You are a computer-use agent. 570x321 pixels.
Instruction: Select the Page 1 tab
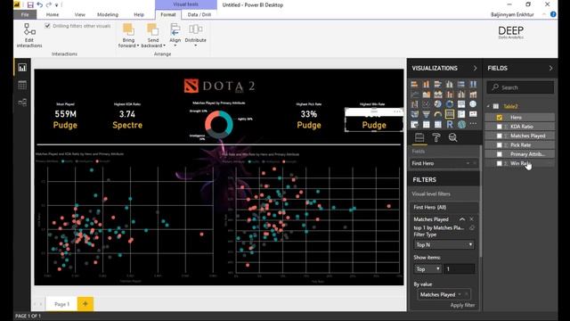[61, 304]
